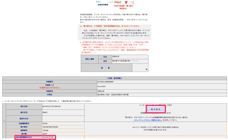Click the 納付状況 label cell
The image size is (228, 140).
[24, 112]
